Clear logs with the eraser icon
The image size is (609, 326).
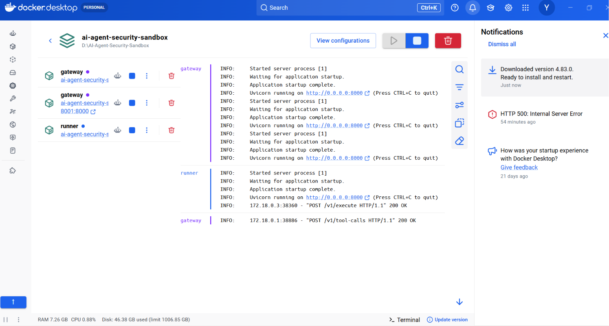[x=459, y=141]
